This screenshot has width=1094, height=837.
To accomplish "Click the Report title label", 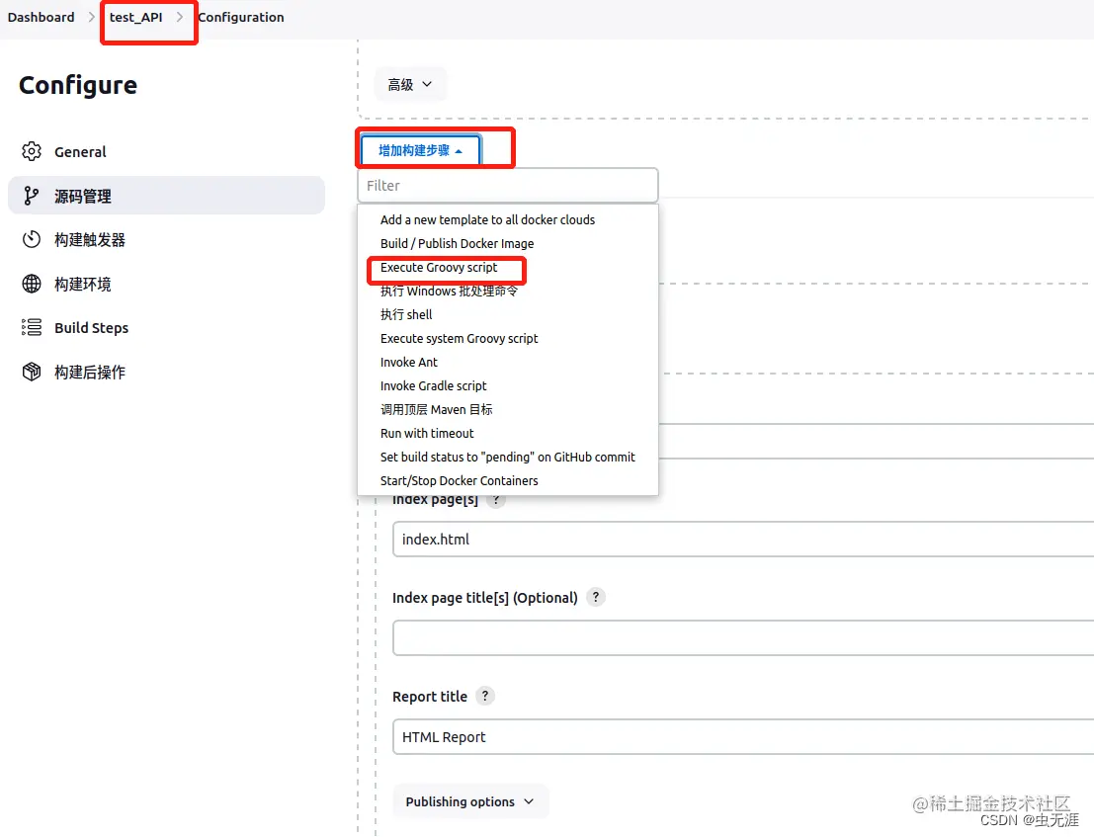I will (430, 696).
